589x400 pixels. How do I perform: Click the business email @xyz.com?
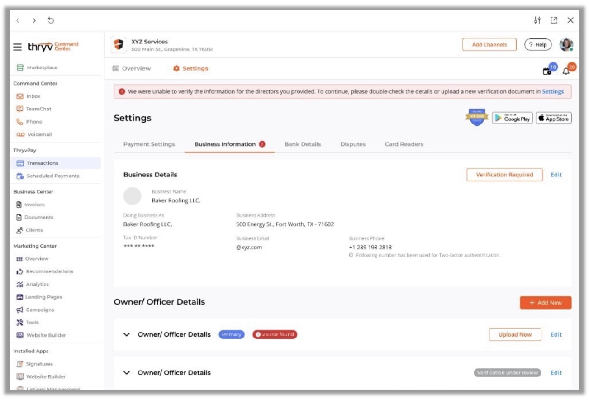point(249,247)
